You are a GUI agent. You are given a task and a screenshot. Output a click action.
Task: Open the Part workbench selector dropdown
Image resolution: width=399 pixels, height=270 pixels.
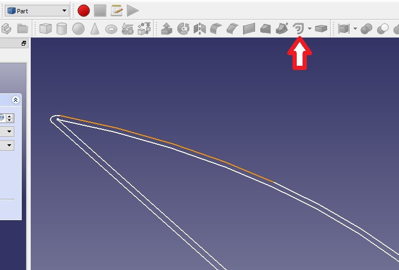37,11
